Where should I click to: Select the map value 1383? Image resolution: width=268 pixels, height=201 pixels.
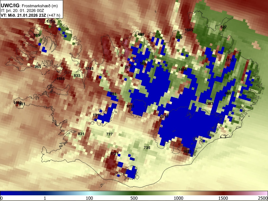tap(209, 103)
